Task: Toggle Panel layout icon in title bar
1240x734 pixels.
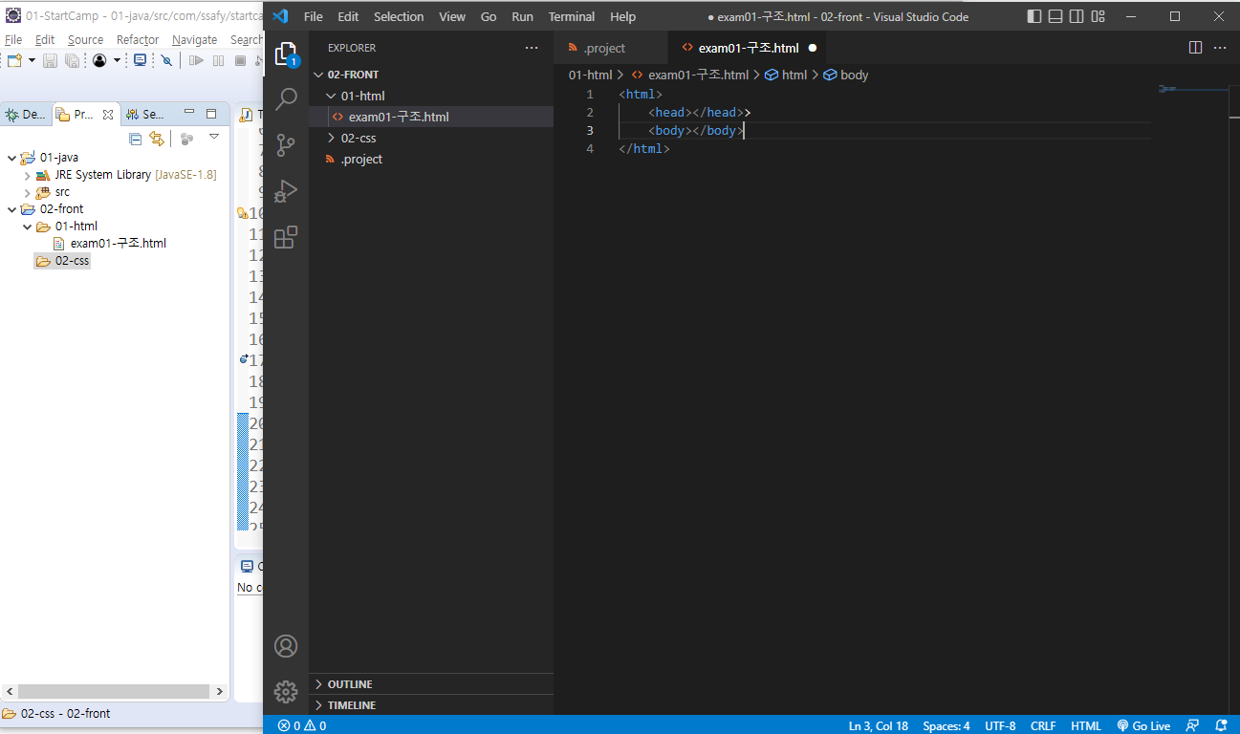Action: coord(1055,16)
